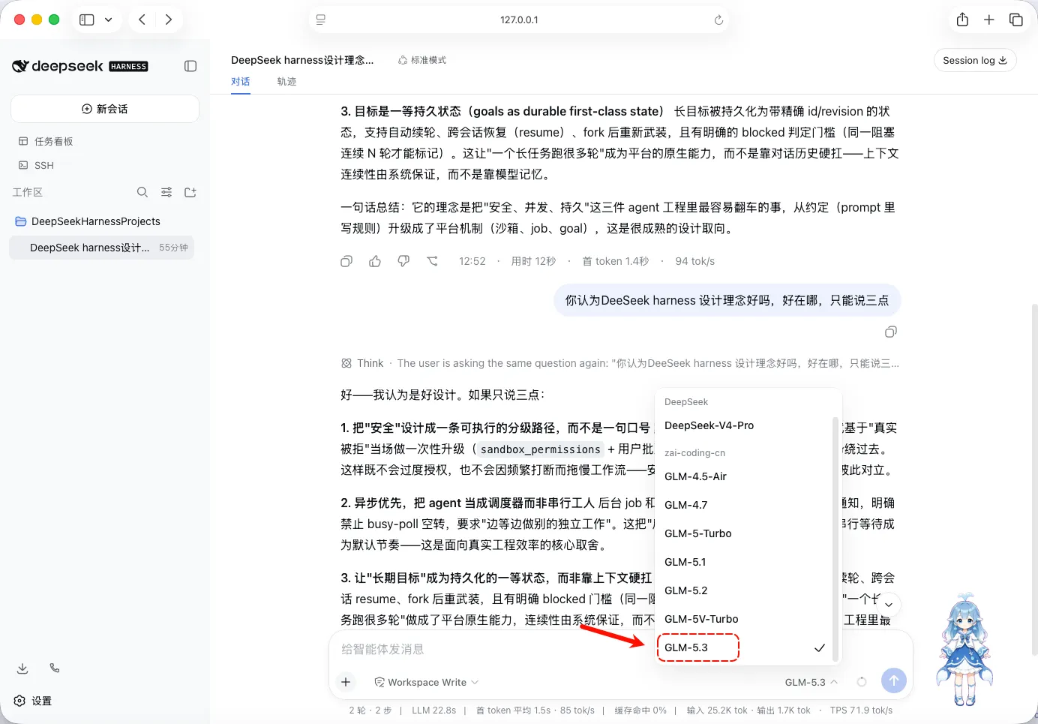Click the model dropdown list scrollbar
Viewport: 1038px width, 724px height.
(x=835, y=539)
